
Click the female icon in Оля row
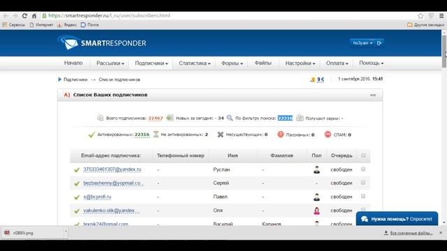click(x=316, y=211)
